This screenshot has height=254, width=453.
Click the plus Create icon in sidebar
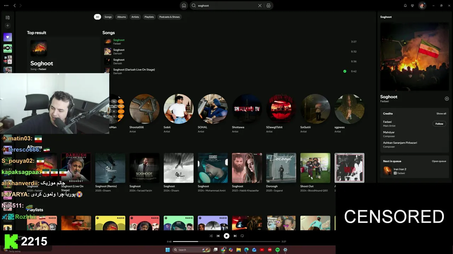point(7,25)
